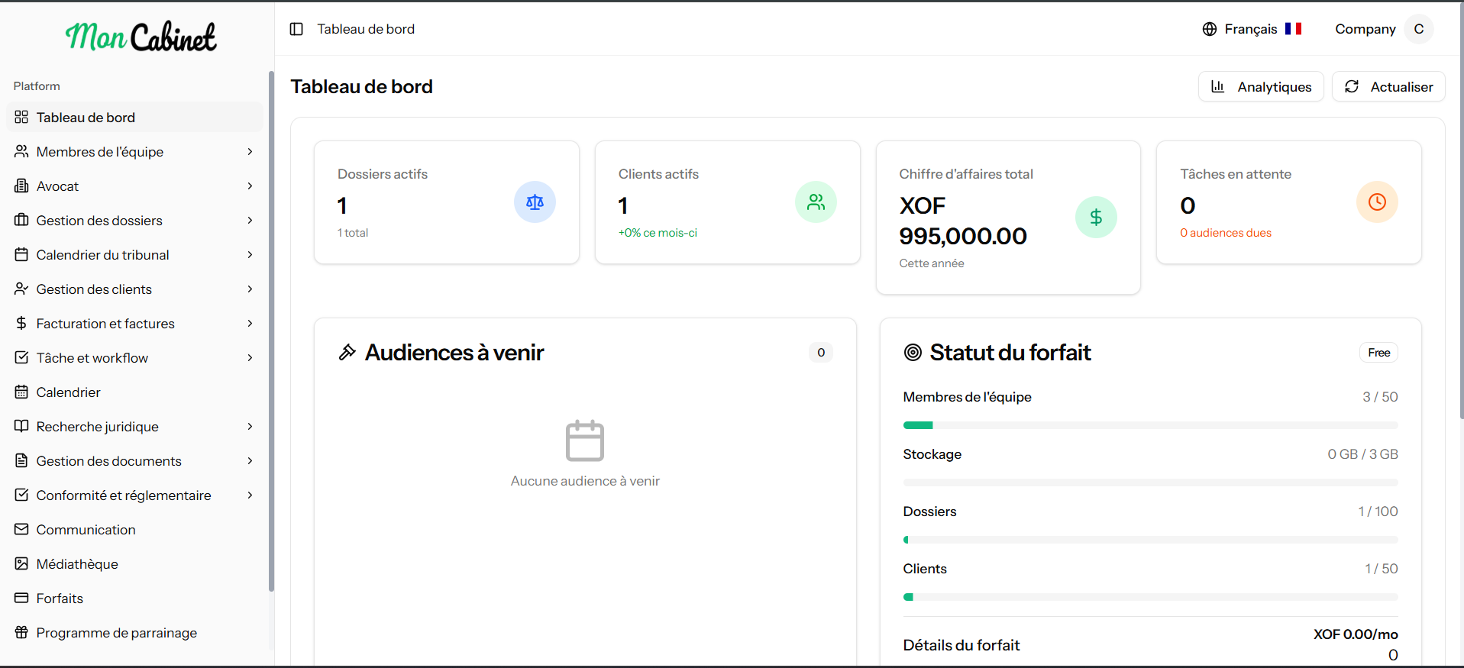Click the clock icon in Tâches en attente
Image resolution: width=1464 pixels, height=668 pixels.
coord(1377,202)
